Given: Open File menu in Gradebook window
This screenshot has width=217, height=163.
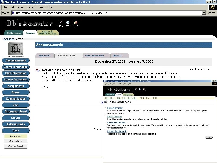Looking at the screenshot, I should [x=106, y=84].
